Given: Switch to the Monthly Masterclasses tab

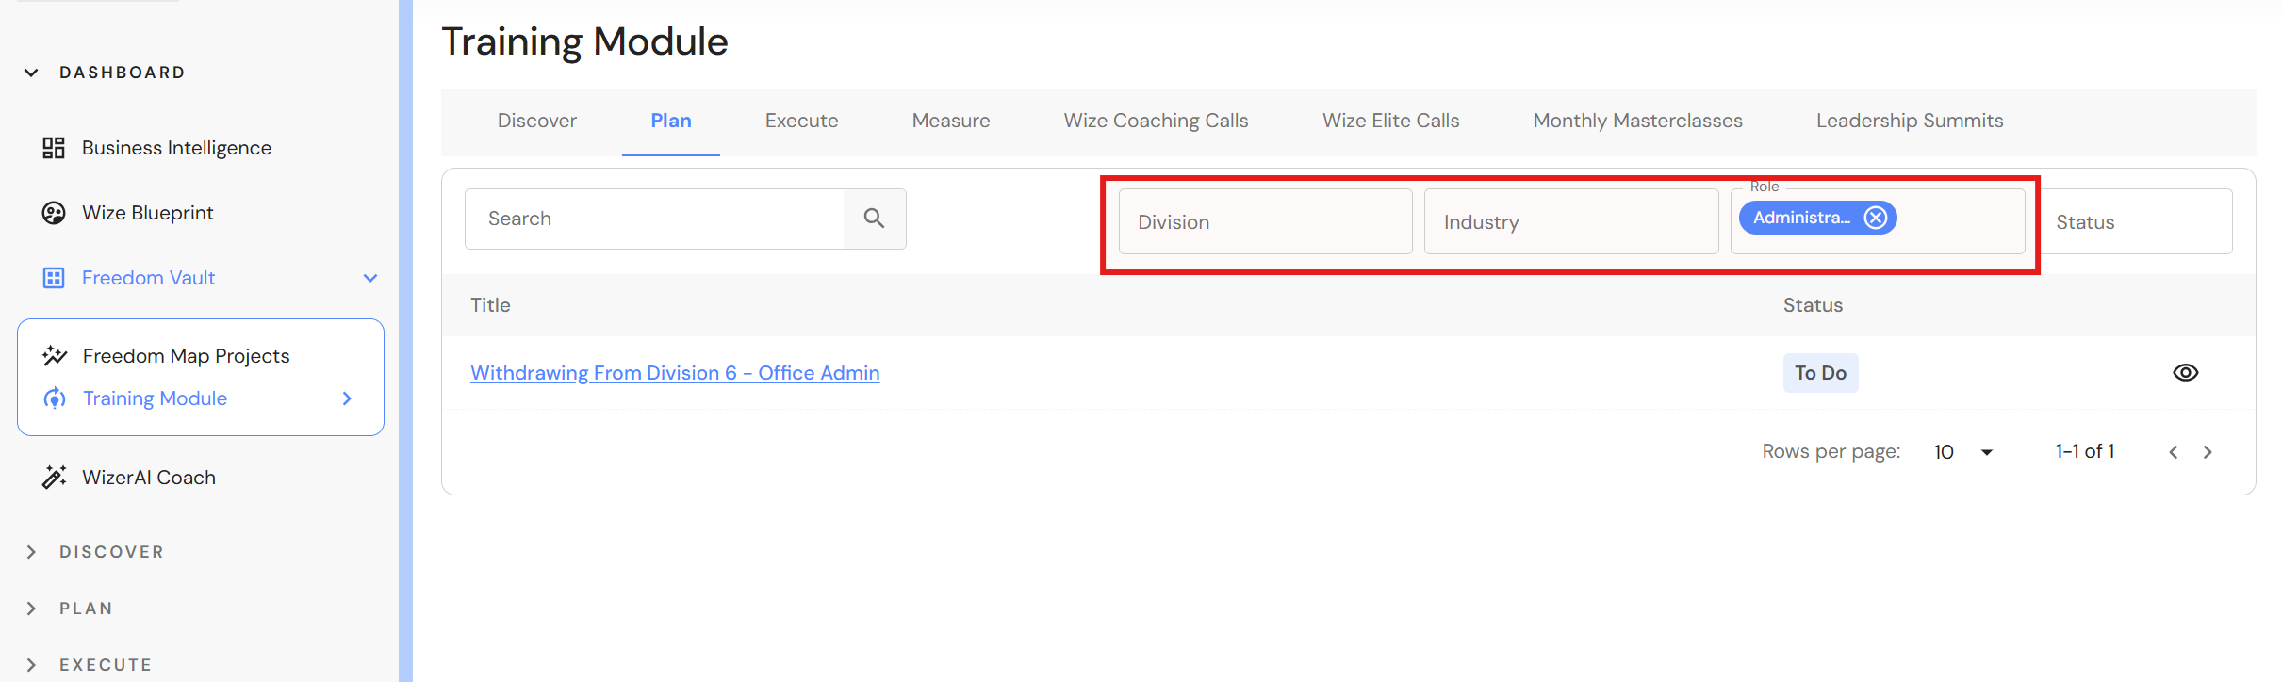Looking at the screenshot, I should click(1637, 121).
